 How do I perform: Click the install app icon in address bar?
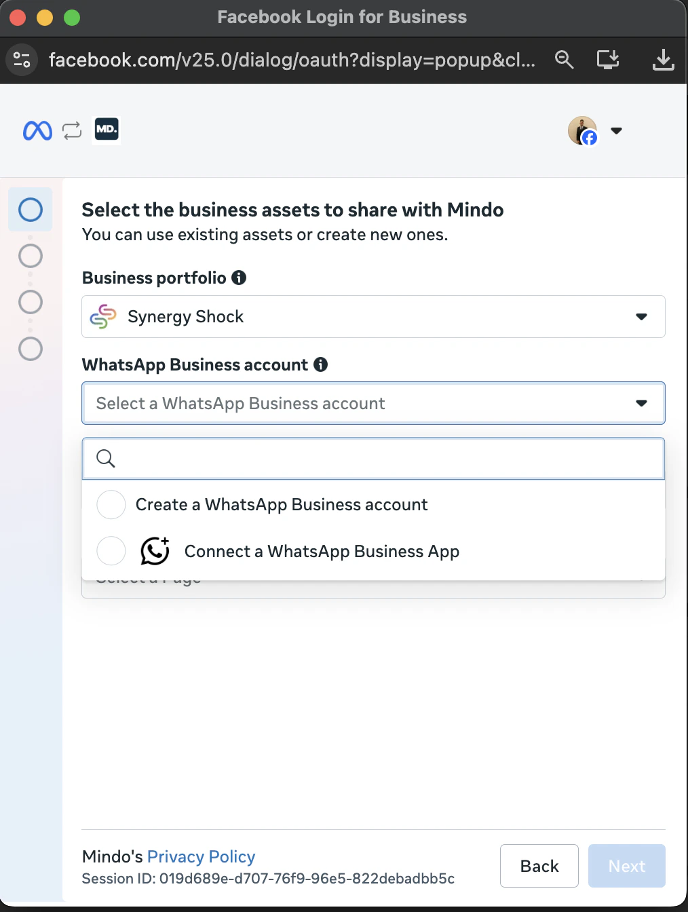coord(608,60)
